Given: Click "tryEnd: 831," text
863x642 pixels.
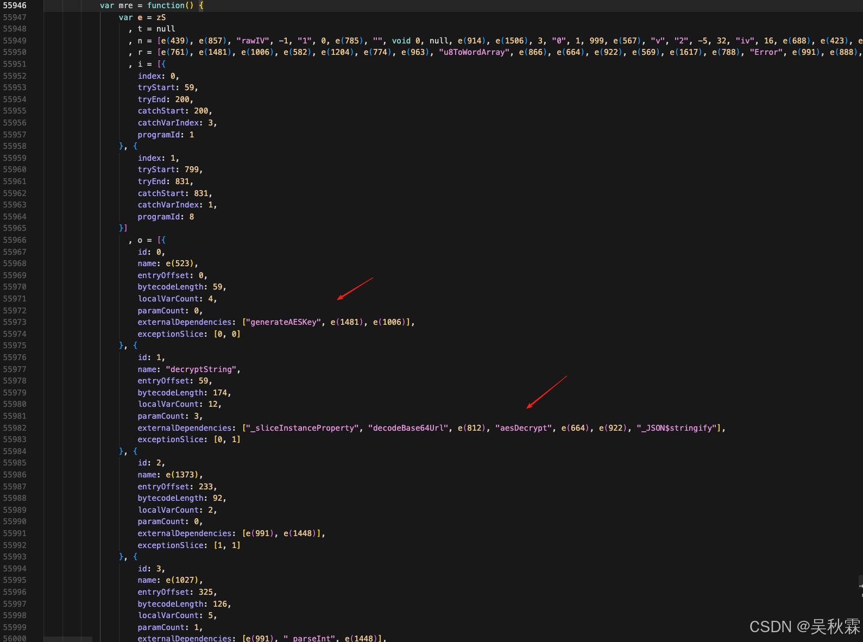Looking at the screenshot, I should pyautogui.click(x=166, y=181).
